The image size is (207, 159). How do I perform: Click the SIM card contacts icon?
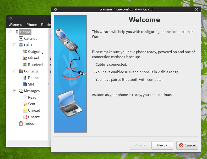tap(25, 84)
